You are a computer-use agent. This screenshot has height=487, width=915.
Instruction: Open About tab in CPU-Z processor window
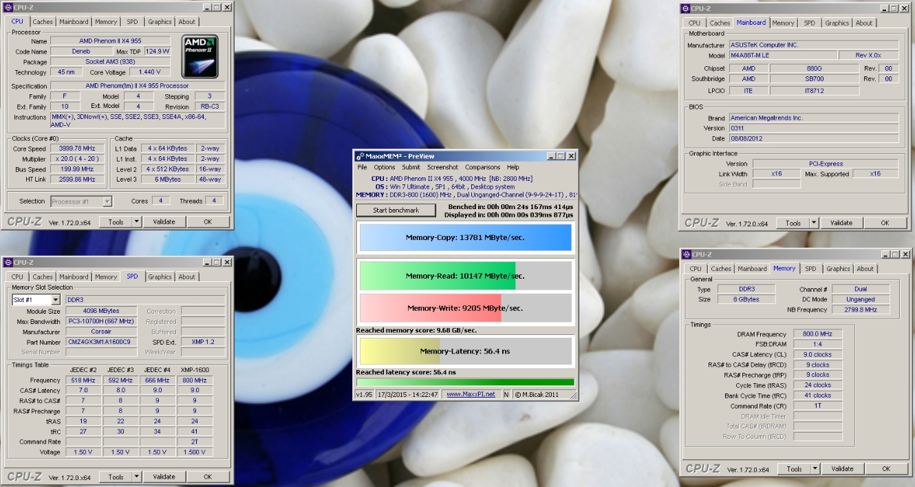[x=187, y=22]
